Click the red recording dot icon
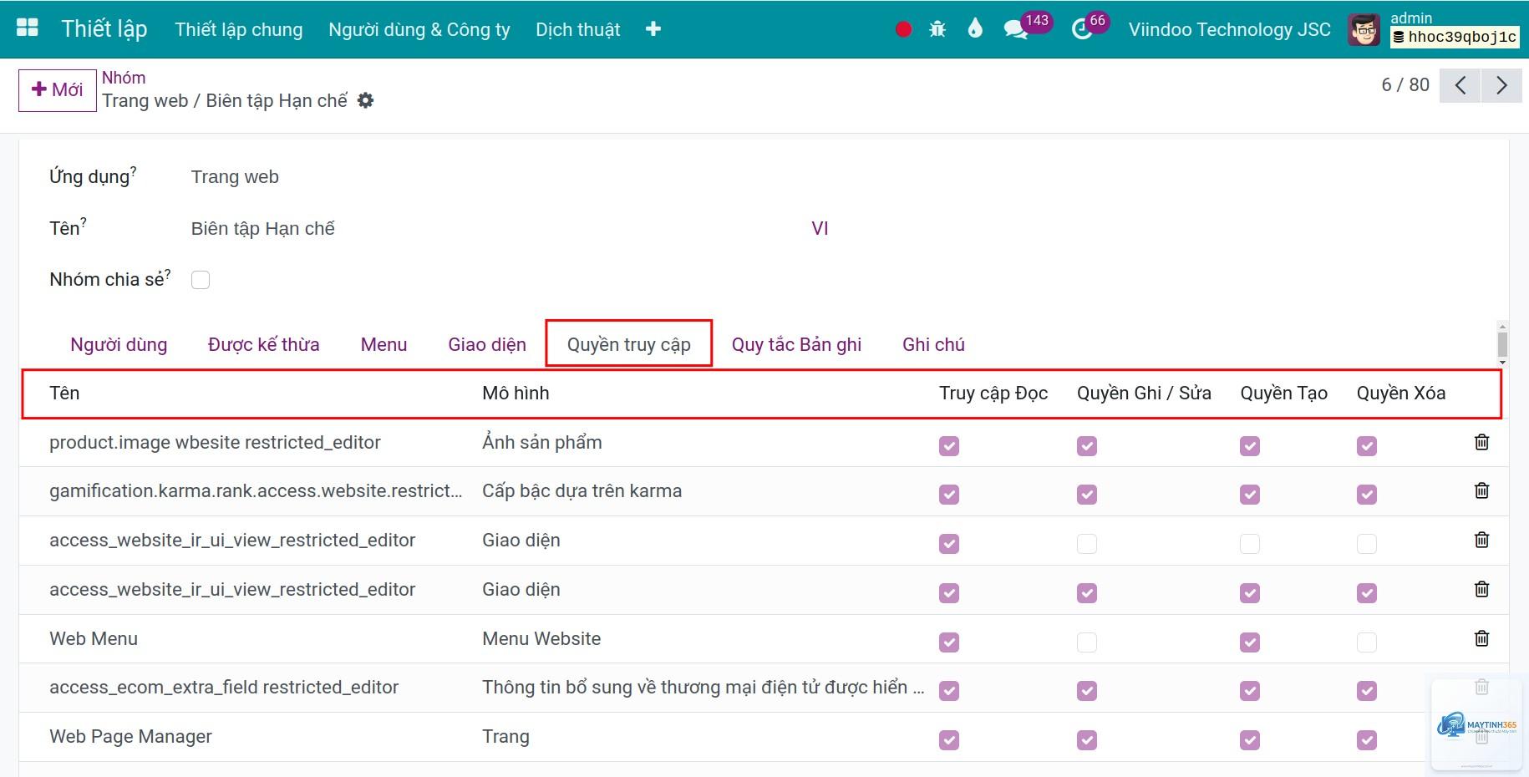The height and width of the screenshot is (777, 1529). (x=903, y=29)
